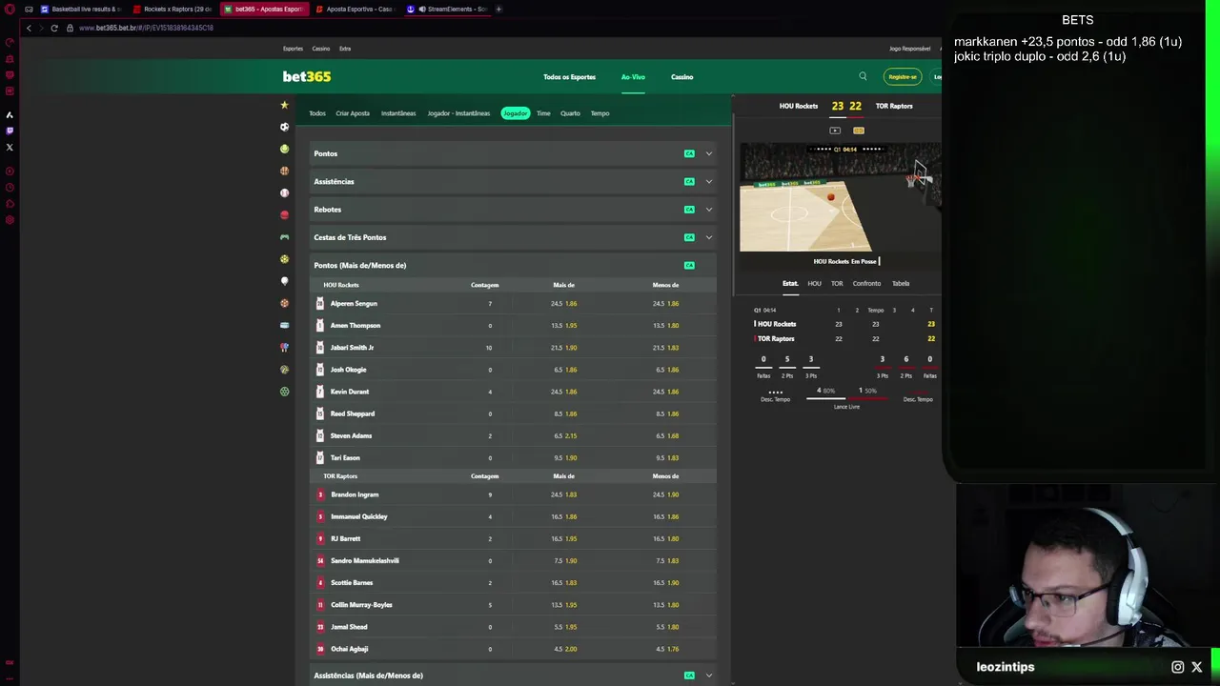This screenshot has height=686, width=1220.
Task: Click the Registre-se button
Action: pos(902,76)
